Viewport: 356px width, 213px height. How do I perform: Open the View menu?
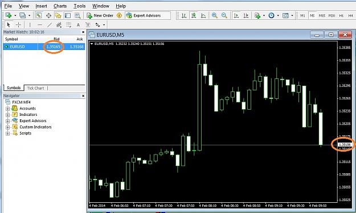coord(23,6)
